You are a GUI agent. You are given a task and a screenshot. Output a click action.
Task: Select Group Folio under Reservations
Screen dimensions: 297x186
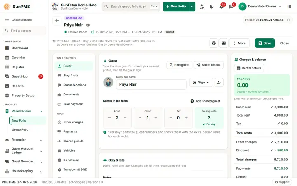click(20, 130)
